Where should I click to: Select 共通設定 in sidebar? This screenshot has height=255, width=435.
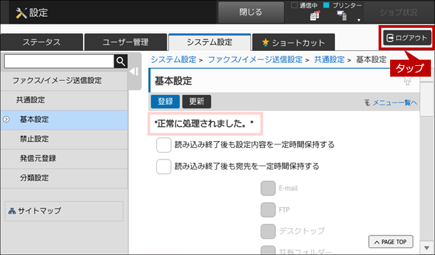[64, 100]
